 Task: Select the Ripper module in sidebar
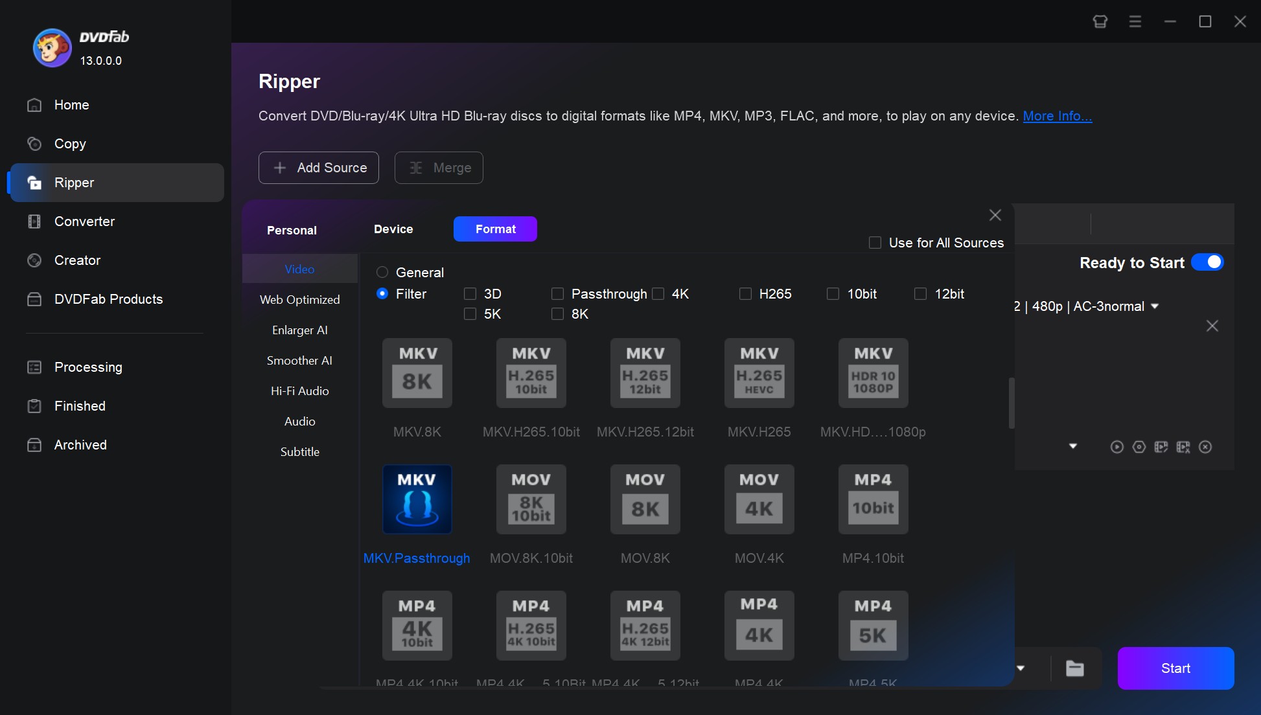coord(117,183)
